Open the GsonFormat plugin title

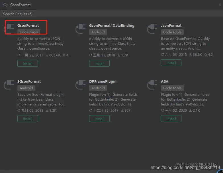coord(28,26)
